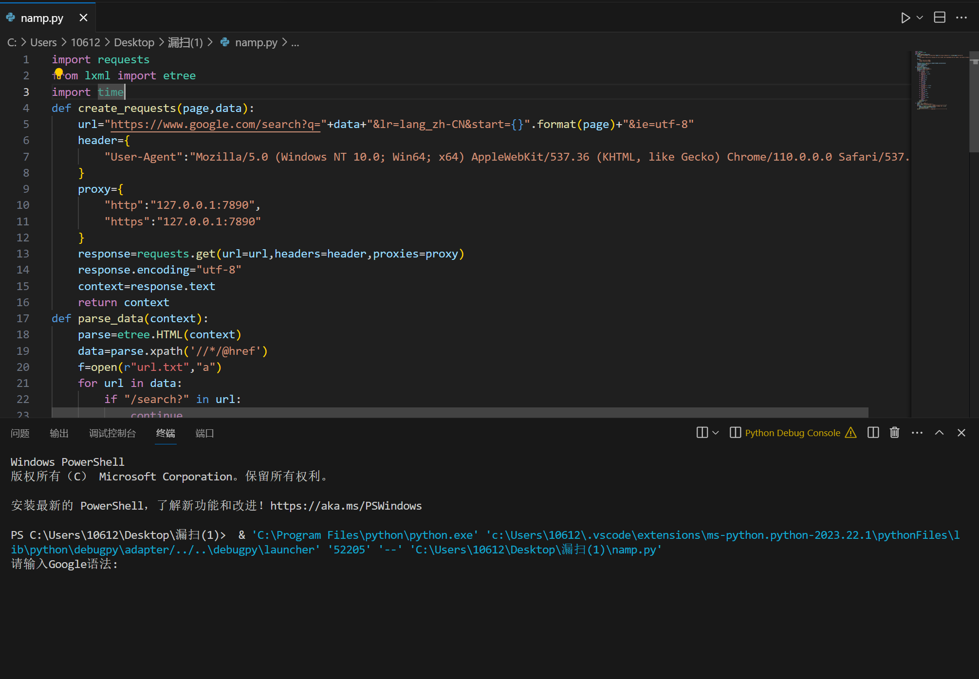Screen dimensions: 979x679
Task: Open the run options dropdown arrow
Action: (x=920, y=18)
